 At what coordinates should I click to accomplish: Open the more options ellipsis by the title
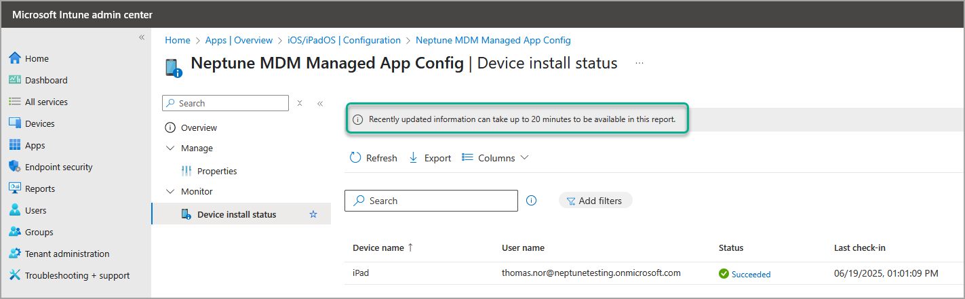click(x=639, y=63)
